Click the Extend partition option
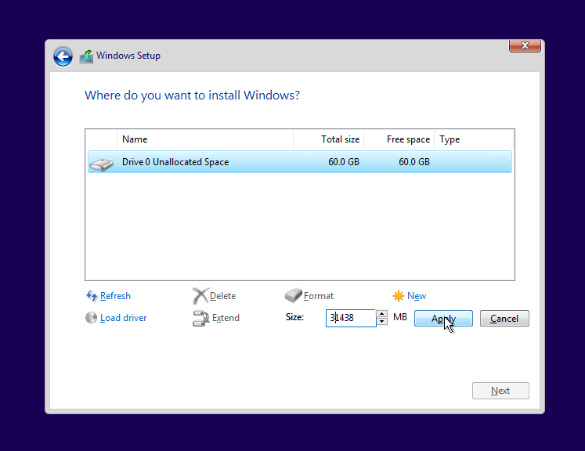Image resolution: width=585 pixels, height=451 pixels. pos(226,318)
